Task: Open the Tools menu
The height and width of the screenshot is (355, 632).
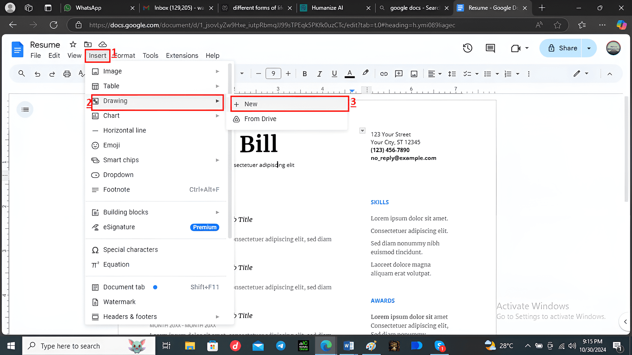Action: (x=150, y=56)
